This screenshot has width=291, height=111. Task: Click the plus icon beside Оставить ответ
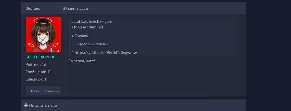click(x=26, y=105)
